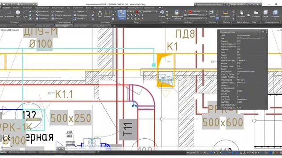Click the Ящик (Box) modeling icon
Screen dimensions: 282x158
pos(266,14)
